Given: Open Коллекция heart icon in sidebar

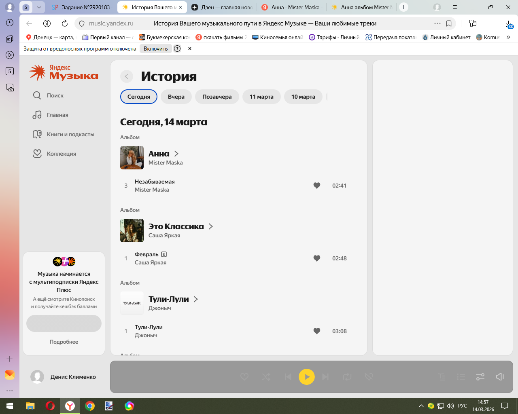Looking at the screenshot, I should click(37, 154).
